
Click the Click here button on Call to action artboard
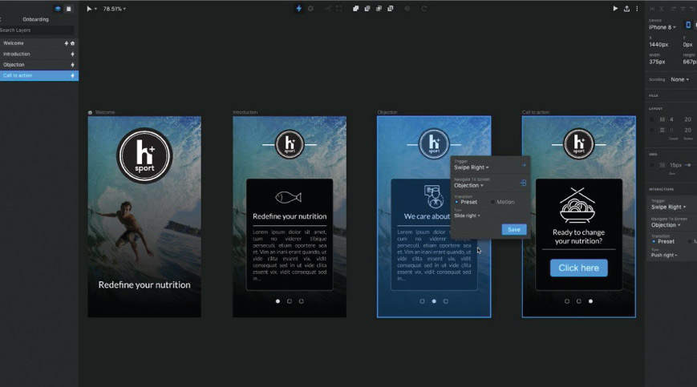(x=579, y=268)
